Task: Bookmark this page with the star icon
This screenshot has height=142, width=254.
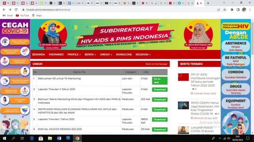Action: click(224, 10)
